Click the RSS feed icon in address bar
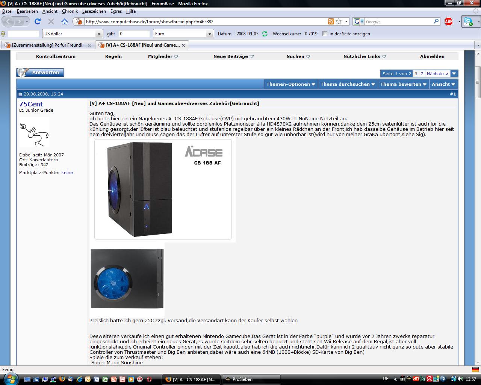Screen dimensions: 481x385 [331, 21]
